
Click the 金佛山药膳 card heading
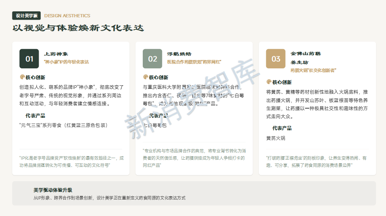click(306, 53)
